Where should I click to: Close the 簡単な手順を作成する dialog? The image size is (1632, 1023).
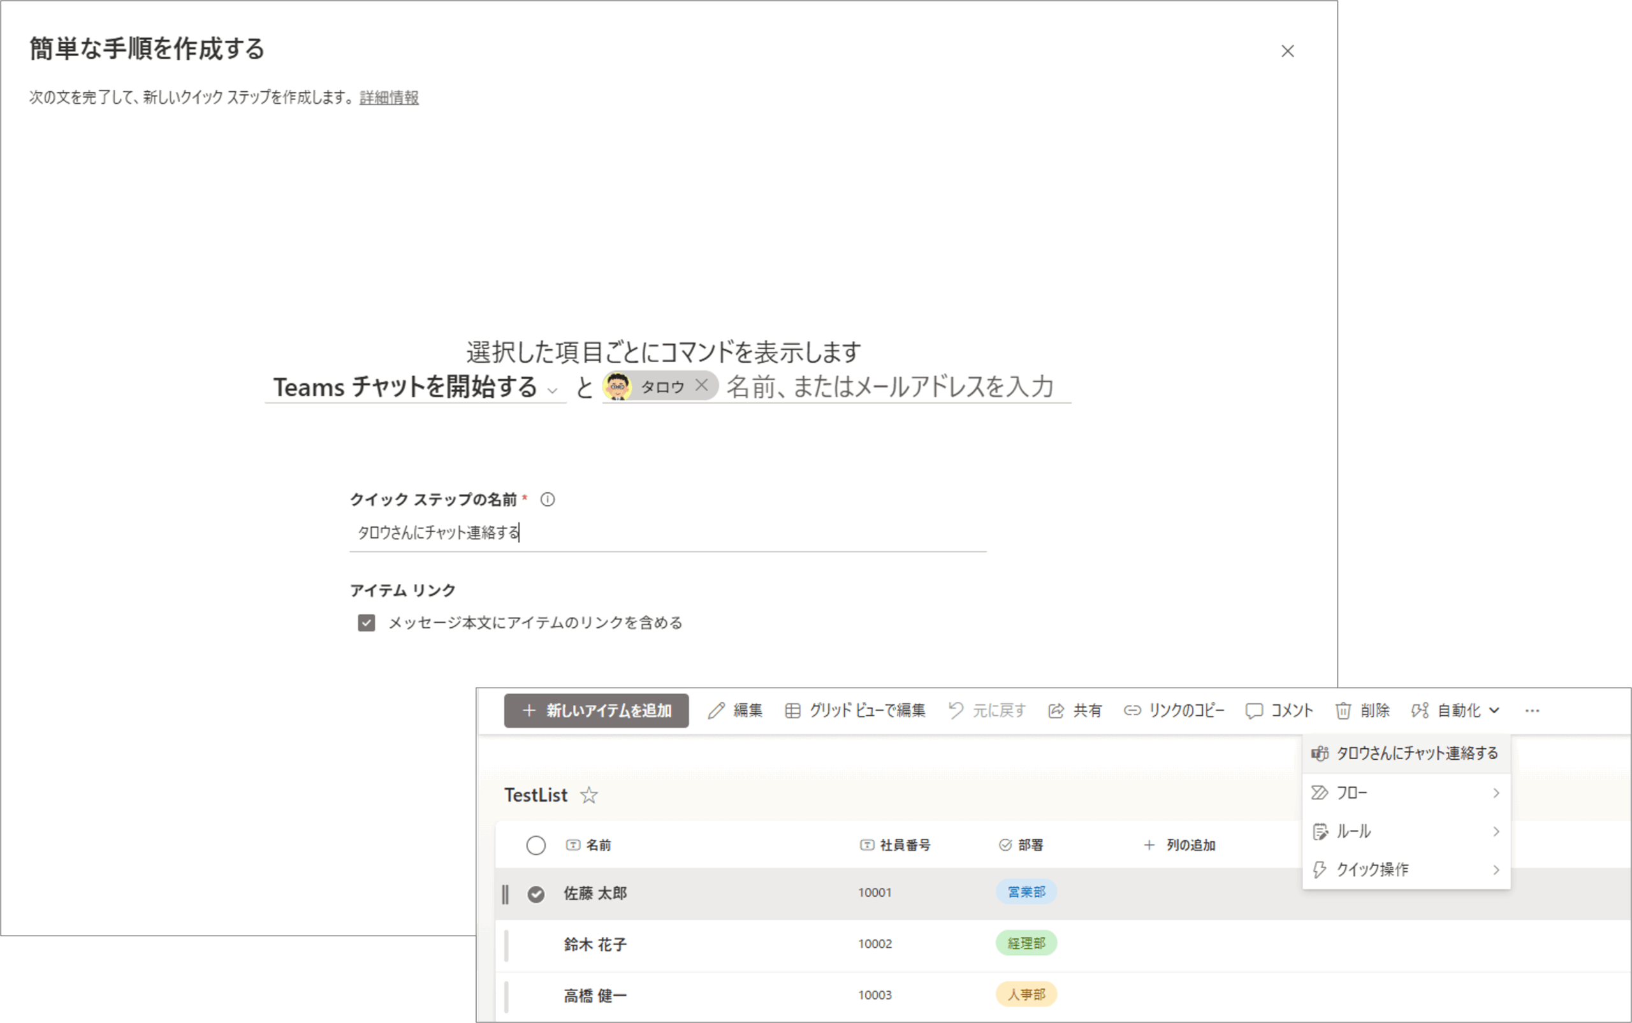click(x=1287, y=52)
